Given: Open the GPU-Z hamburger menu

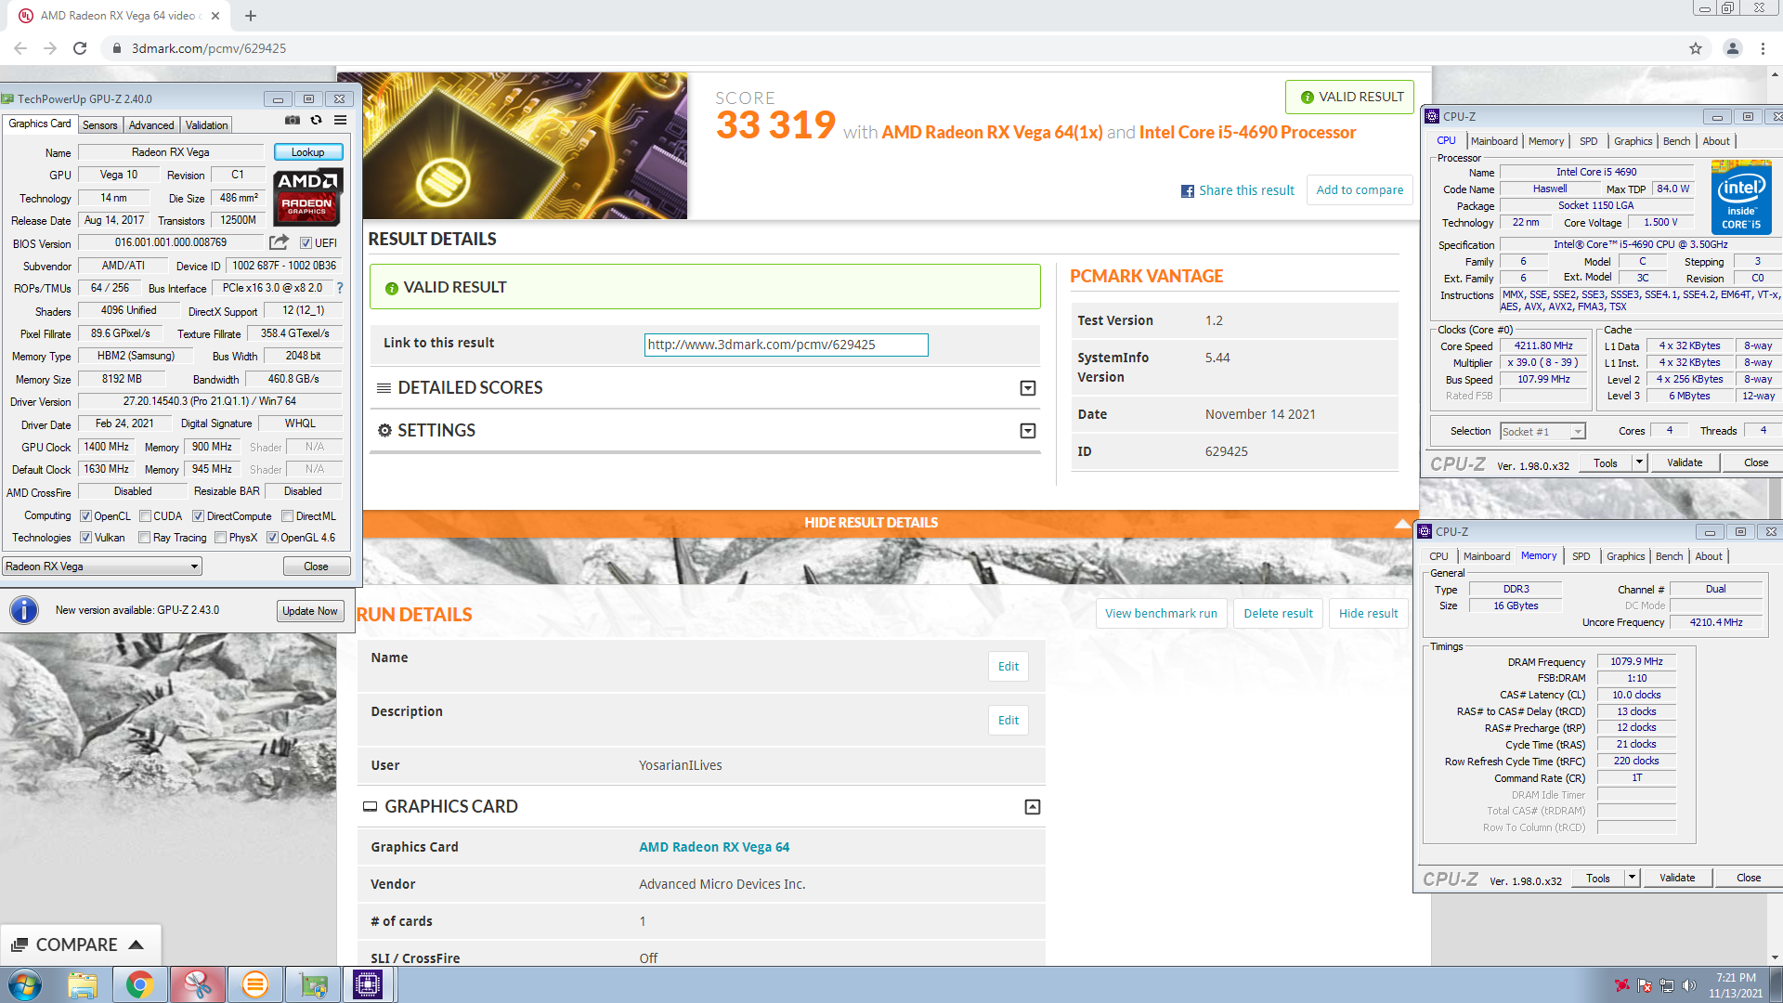Looking at the screenshot, I should pyautogui.click(x=341, y=121).
